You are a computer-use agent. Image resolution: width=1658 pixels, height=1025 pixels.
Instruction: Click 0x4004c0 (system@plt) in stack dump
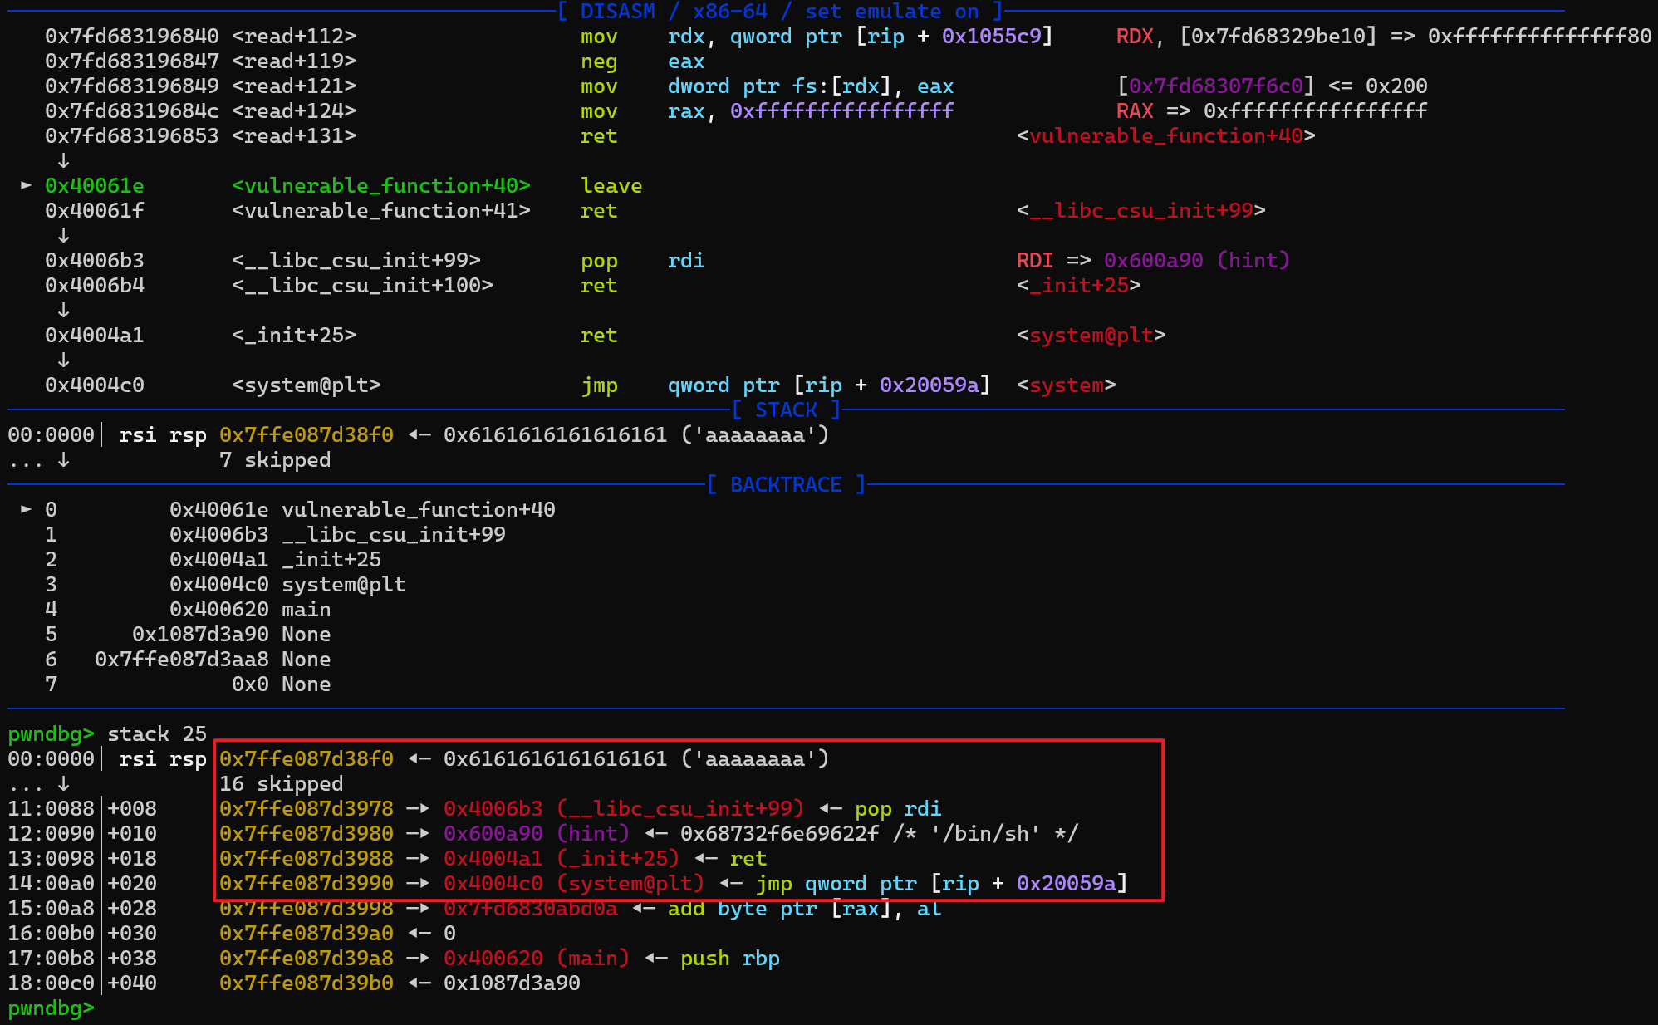tap(573, 883)
